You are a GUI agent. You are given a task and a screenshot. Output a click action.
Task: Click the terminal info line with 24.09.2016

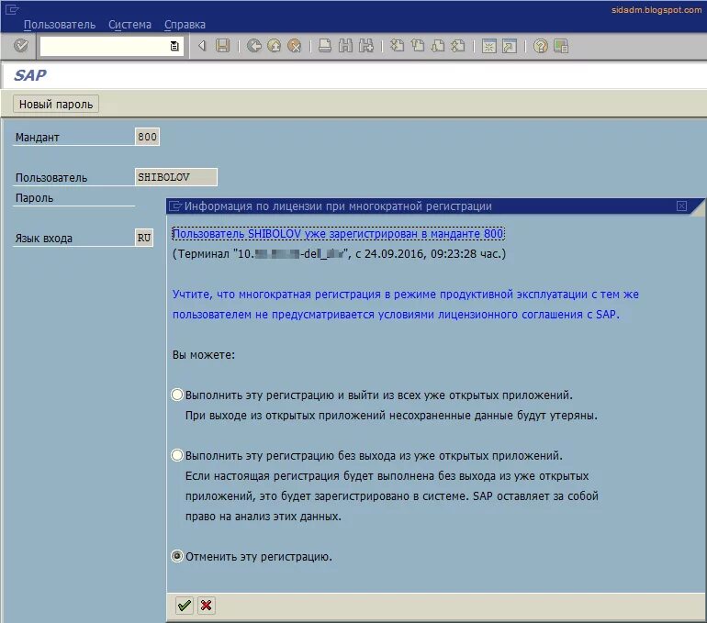pyautogui.click(x=339, y=253)
